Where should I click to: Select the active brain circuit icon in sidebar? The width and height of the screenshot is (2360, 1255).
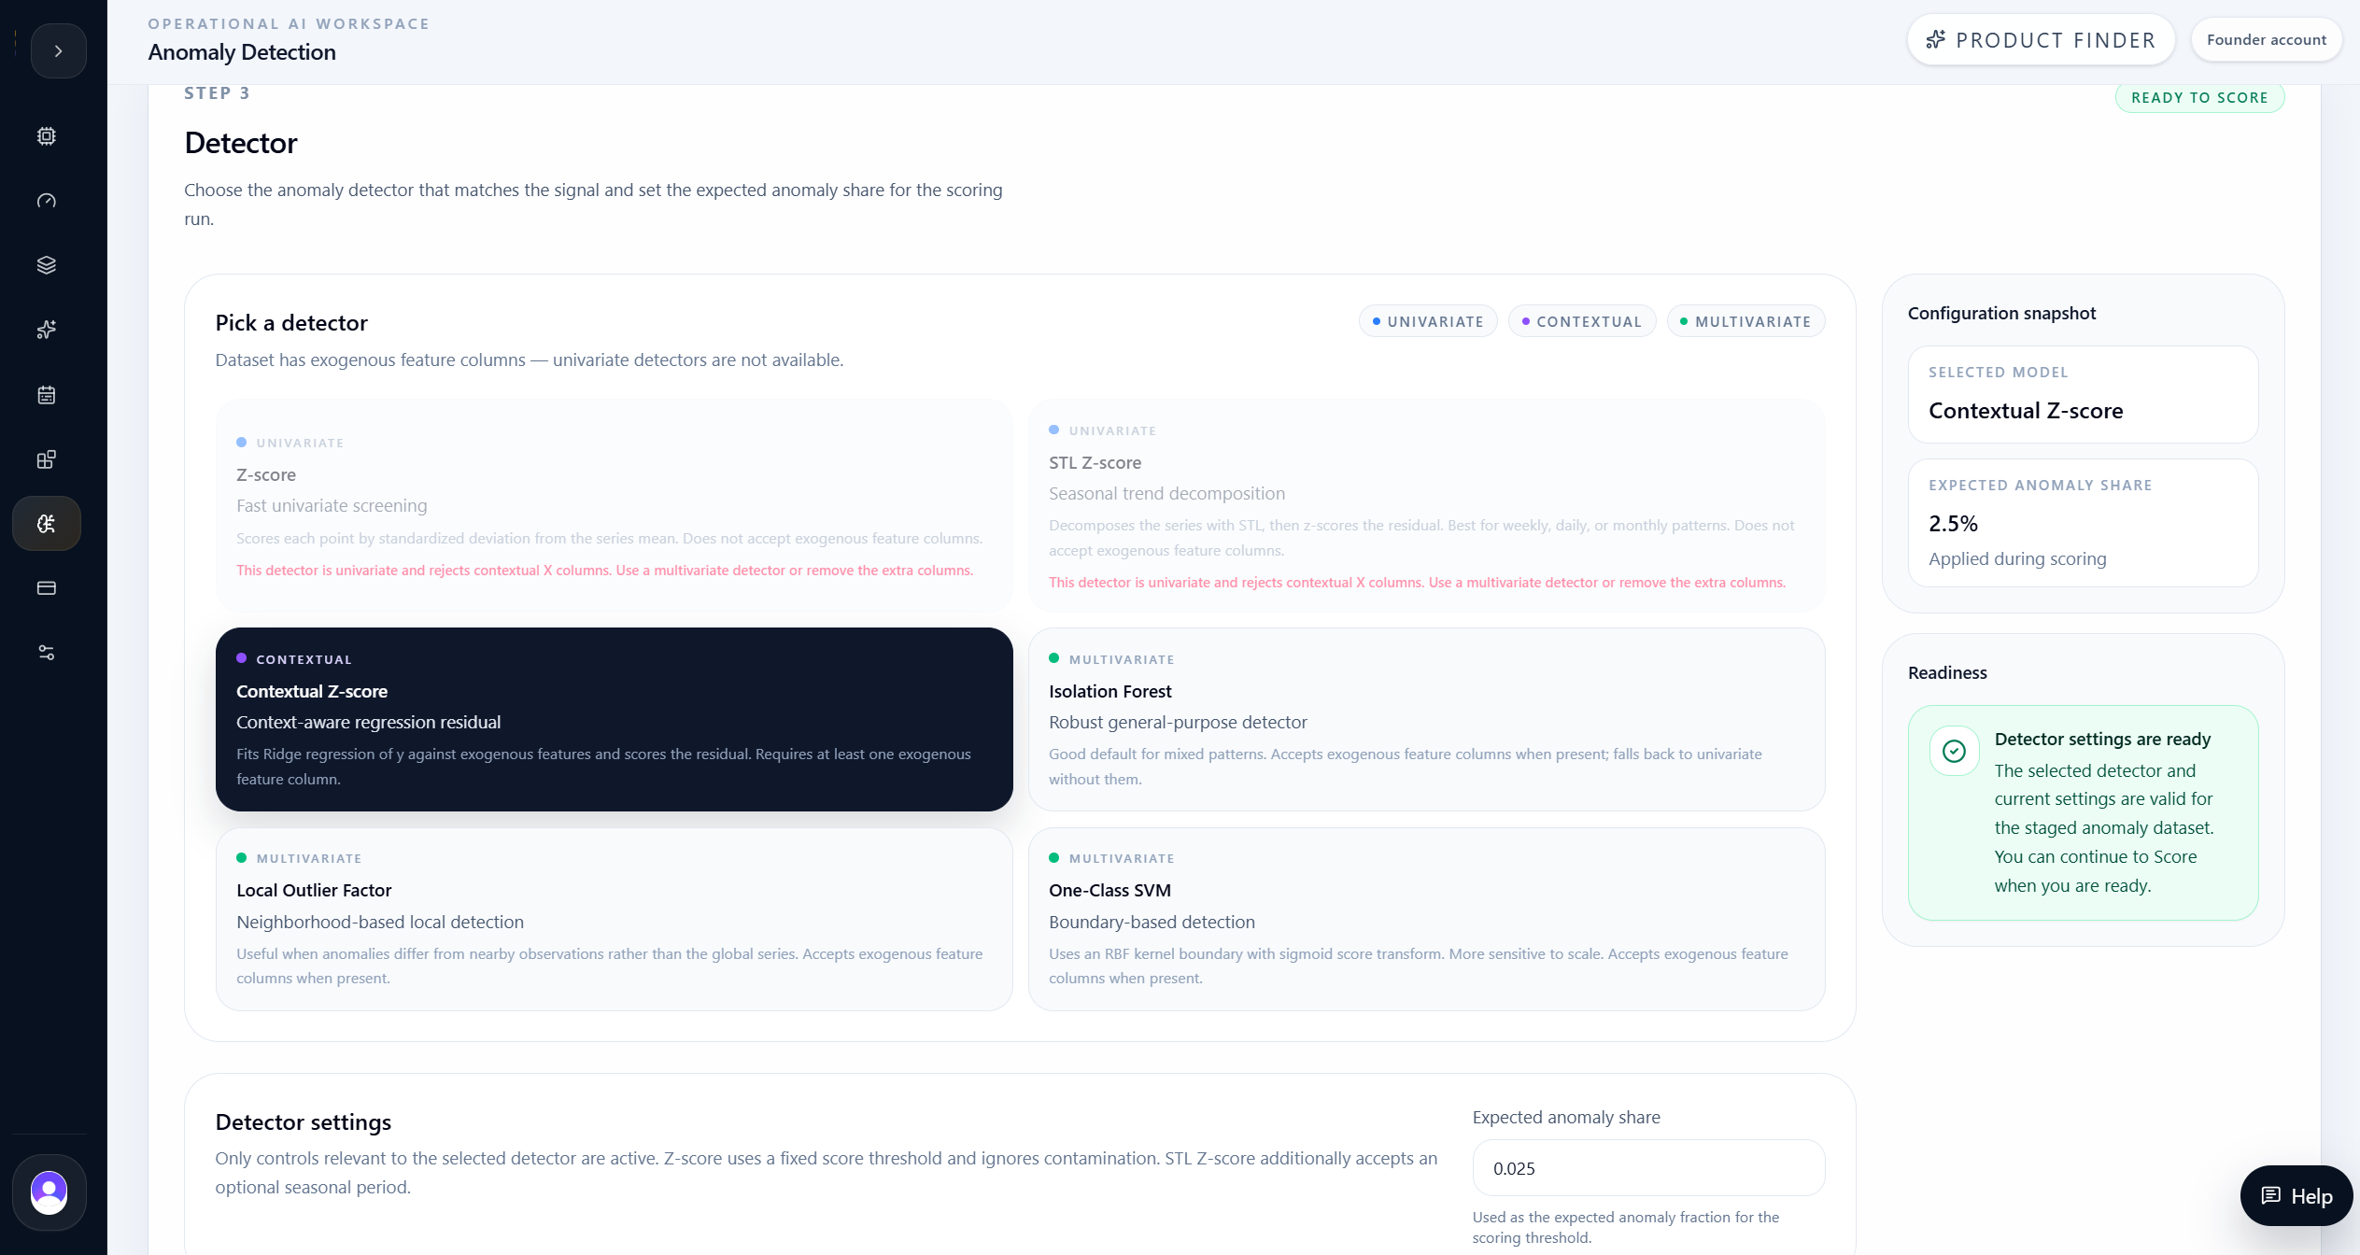pyautogui.click(x=47, y=524)
